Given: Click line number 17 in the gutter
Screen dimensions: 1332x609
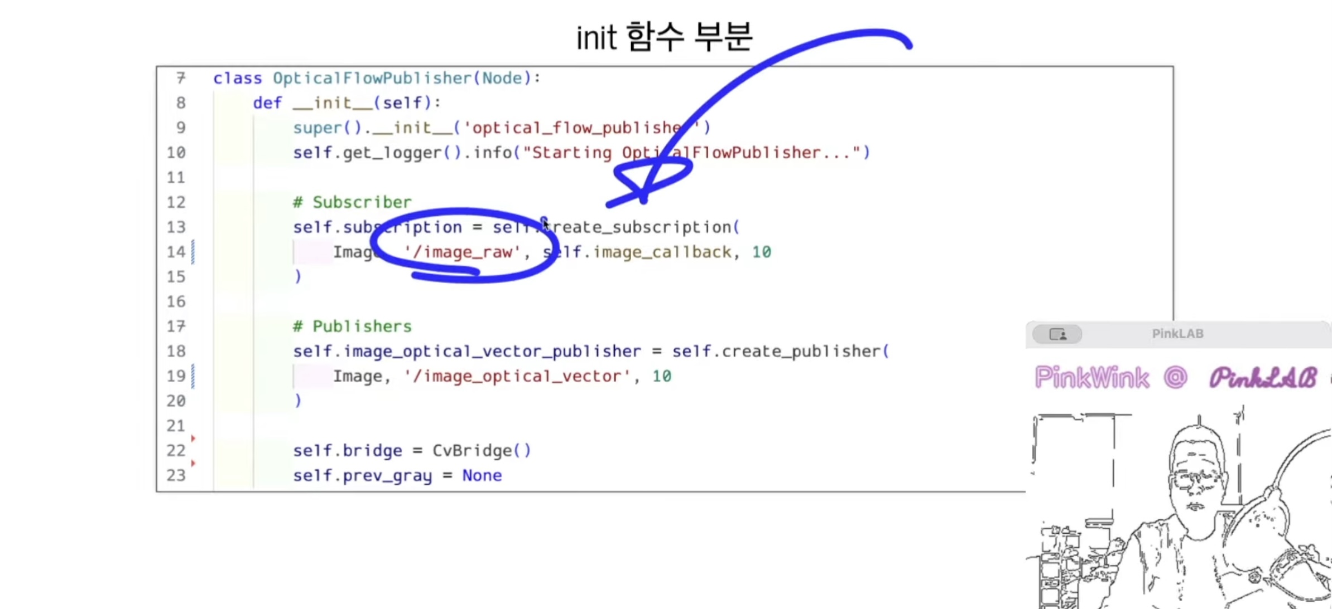Looking at the screenshot, I should [x=176, y=327].
